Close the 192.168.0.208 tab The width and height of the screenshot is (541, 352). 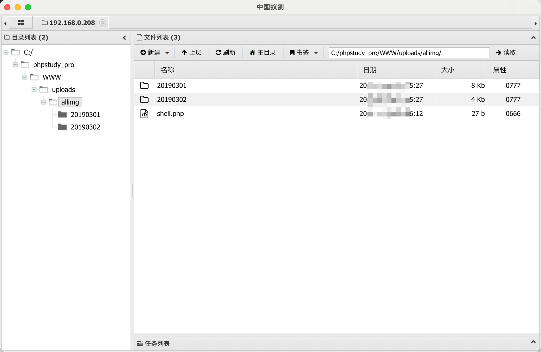tap(103, 23)
